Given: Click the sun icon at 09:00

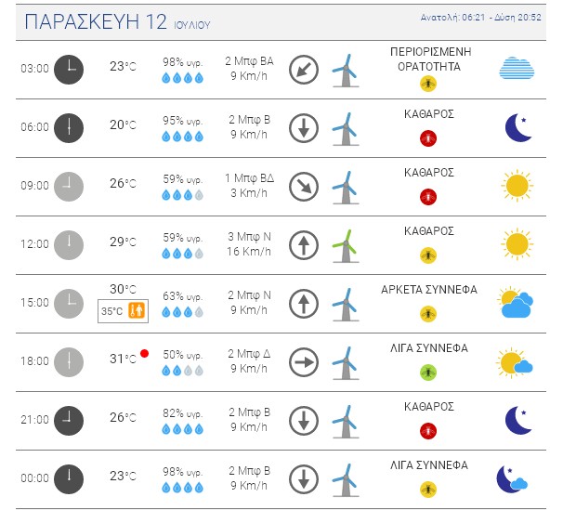Looking at the screenshot, I should 517,186.
